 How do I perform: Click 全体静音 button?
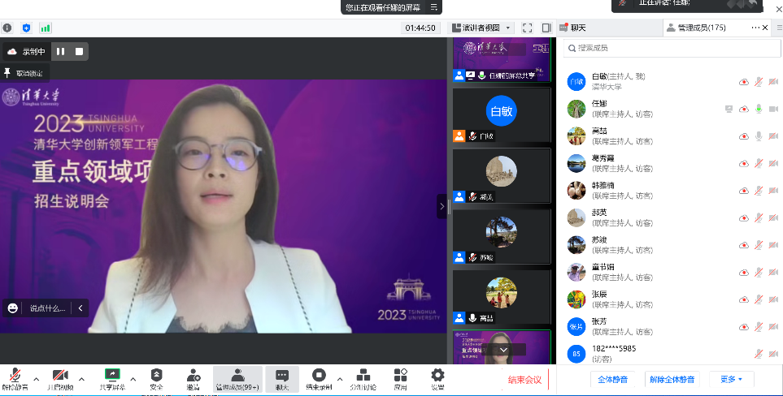coord(613,380)
